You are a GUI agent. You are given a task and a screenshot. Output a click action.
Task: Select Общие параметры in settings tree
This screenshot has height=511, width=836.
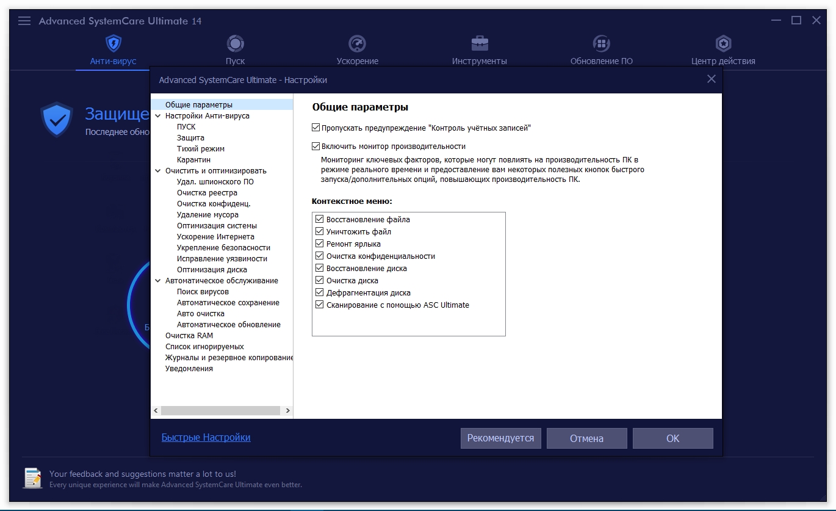[x=199, y=104]
